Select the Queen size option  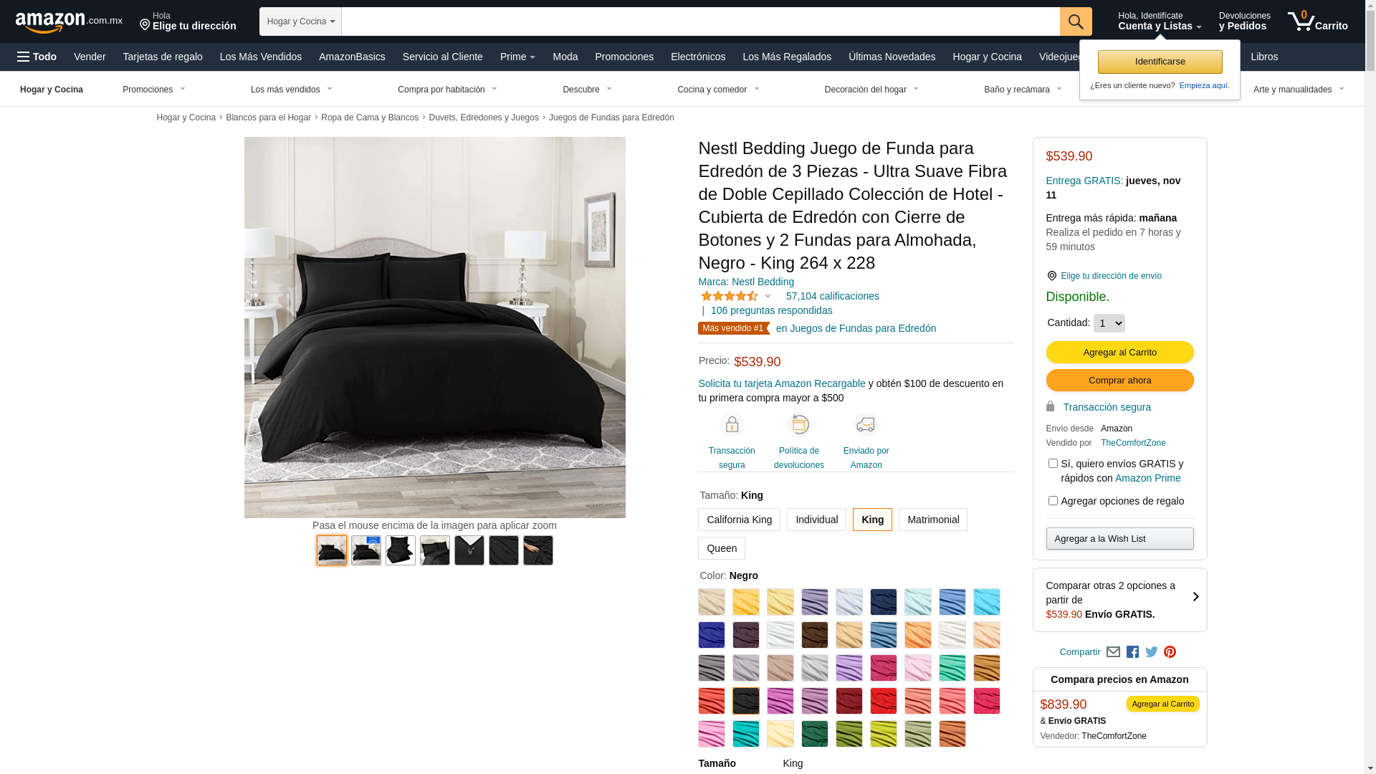(722, 548)
